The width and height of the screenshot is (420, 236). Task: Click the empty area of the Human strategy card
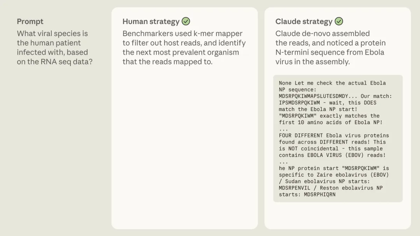[x=184, y=147]
